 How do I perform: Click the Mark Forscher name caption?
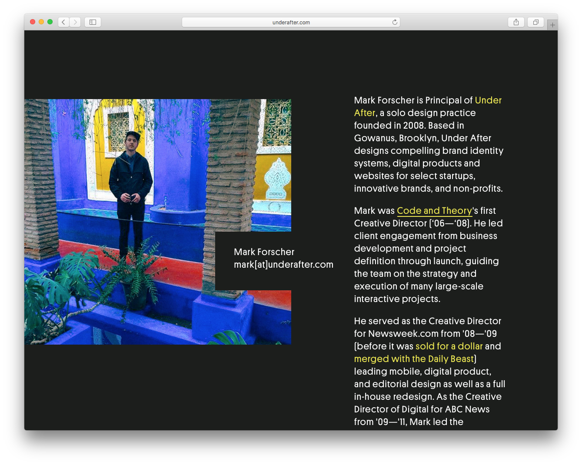[264, 252]
